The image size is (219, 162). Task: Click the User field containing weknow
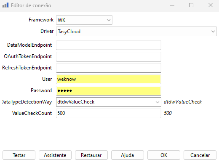tap(109, 79)
